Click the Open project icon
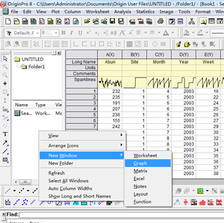The width and height of the screenshot is (224, 223). (87, 21)
